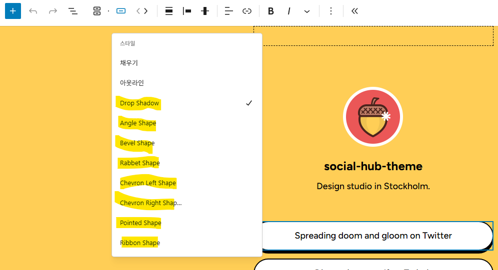Select the 아웃라인 style option
This screenshot has height=270, width=498.
(132, 83)
